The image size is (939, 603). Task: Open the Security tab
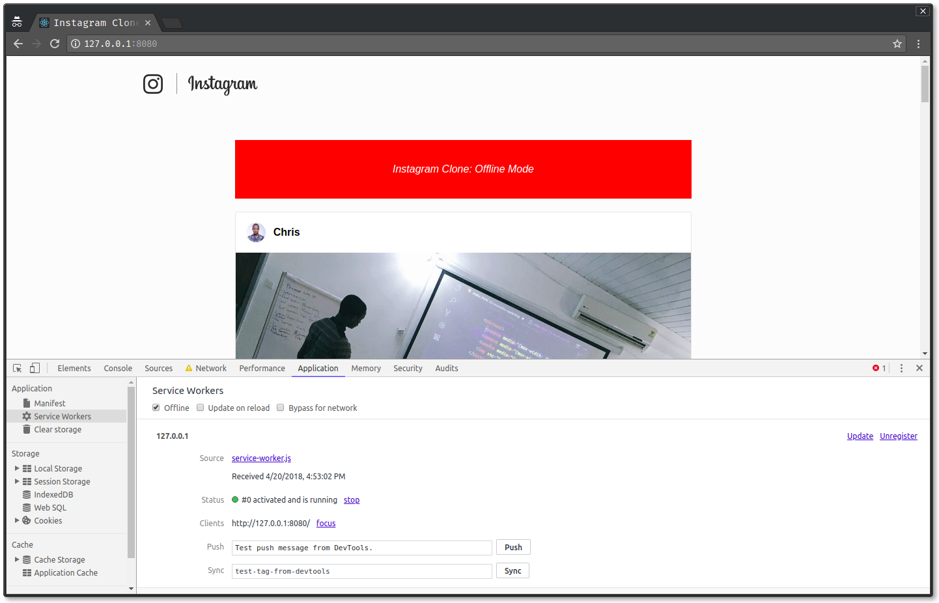tap(408, 368)
